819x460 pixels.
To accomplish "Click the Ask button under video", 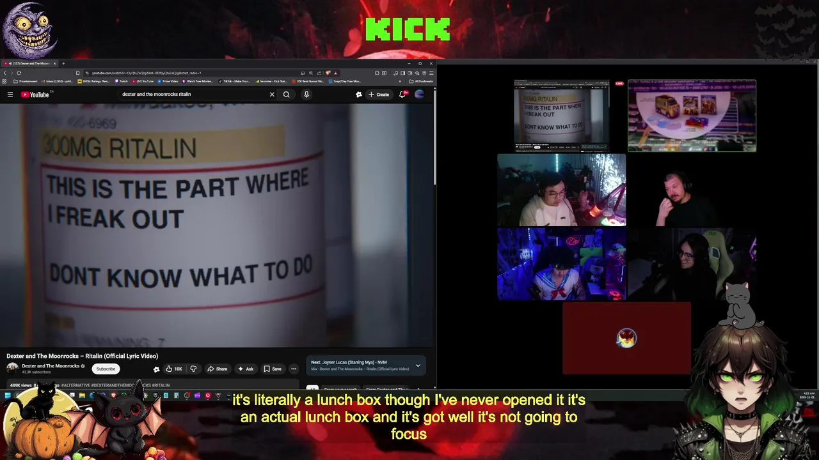I will click(x=246, y=369).
